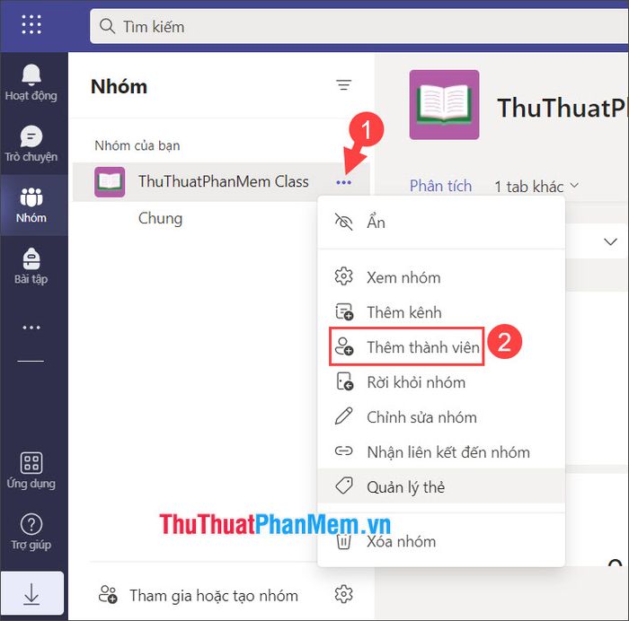The image size is (629, 621).
Task: Open more options for ThuThuatPhanMem Class
Action: [x=344, y=183]
